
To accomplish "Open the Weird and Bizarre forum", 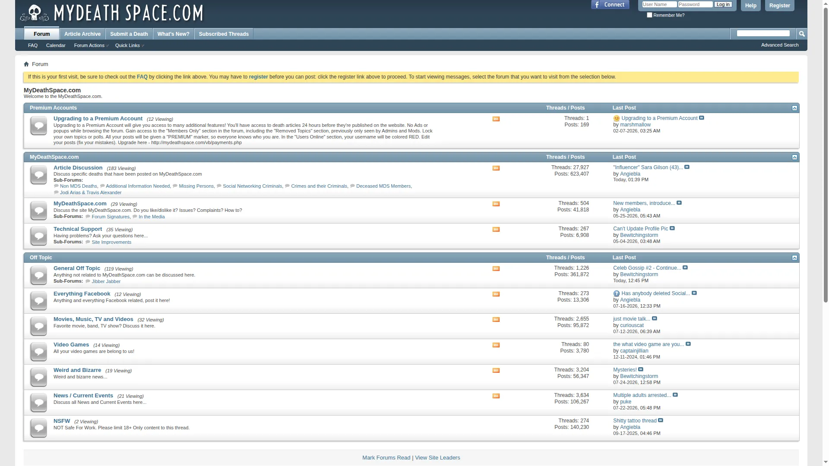I will tap(77, 370).
